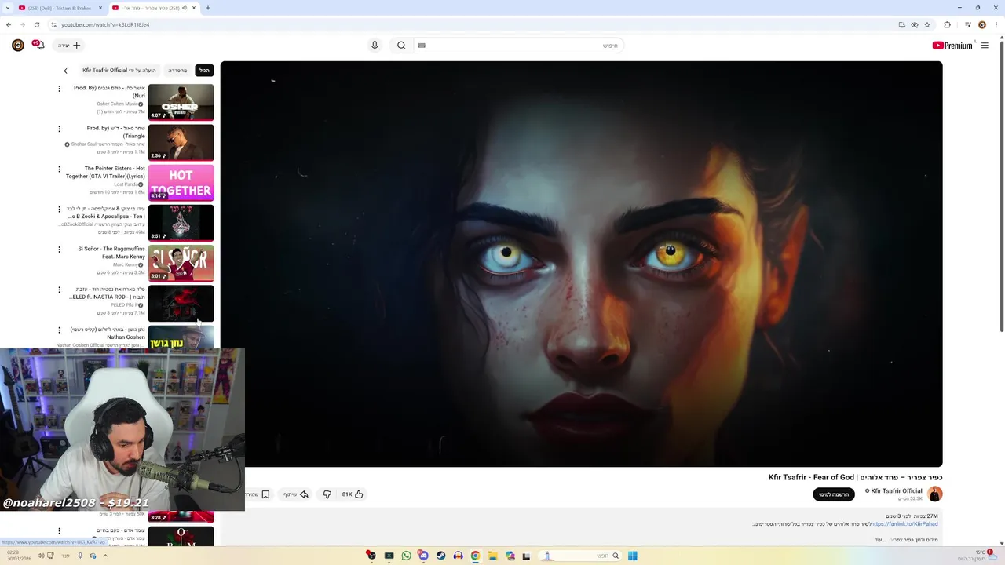The image size is (1005, 565).
Task: Open options menu for Zooki & Apocalipsa video
Action: pos(59,210)
